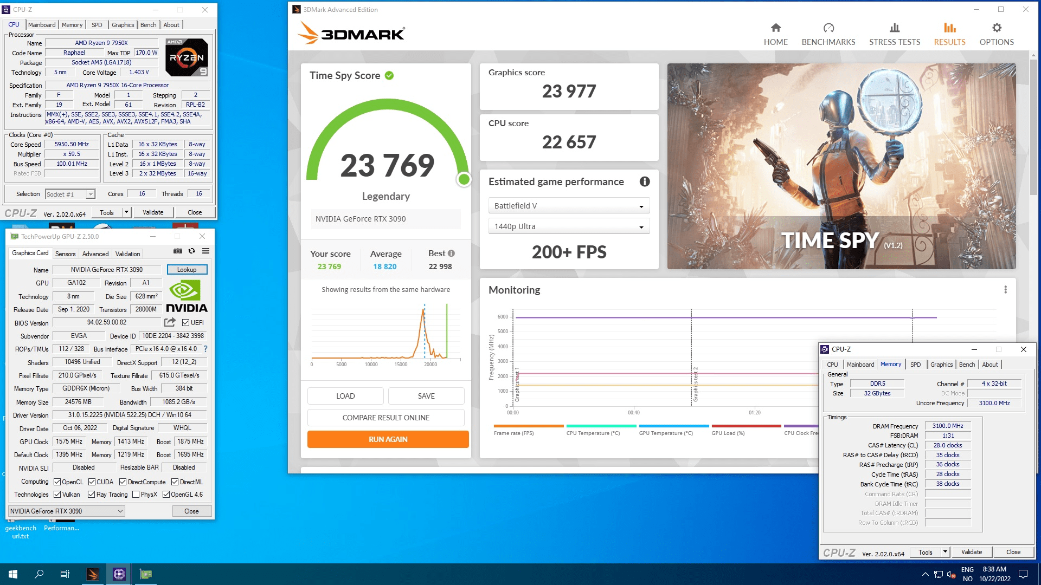1041x585 pixels.
Task: Click the AMD Ryzen 9 logo
Action: tap(187, 57)
